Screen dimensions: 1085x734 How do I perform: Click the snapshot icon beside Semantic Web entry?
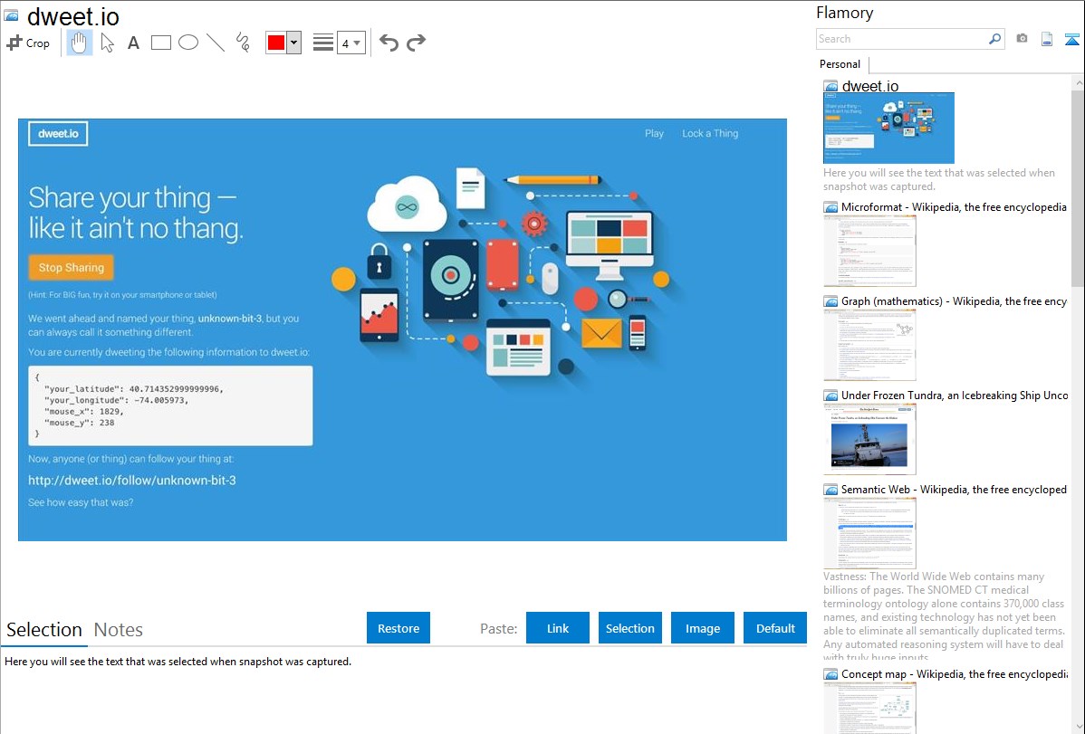(x=831, y=490)
